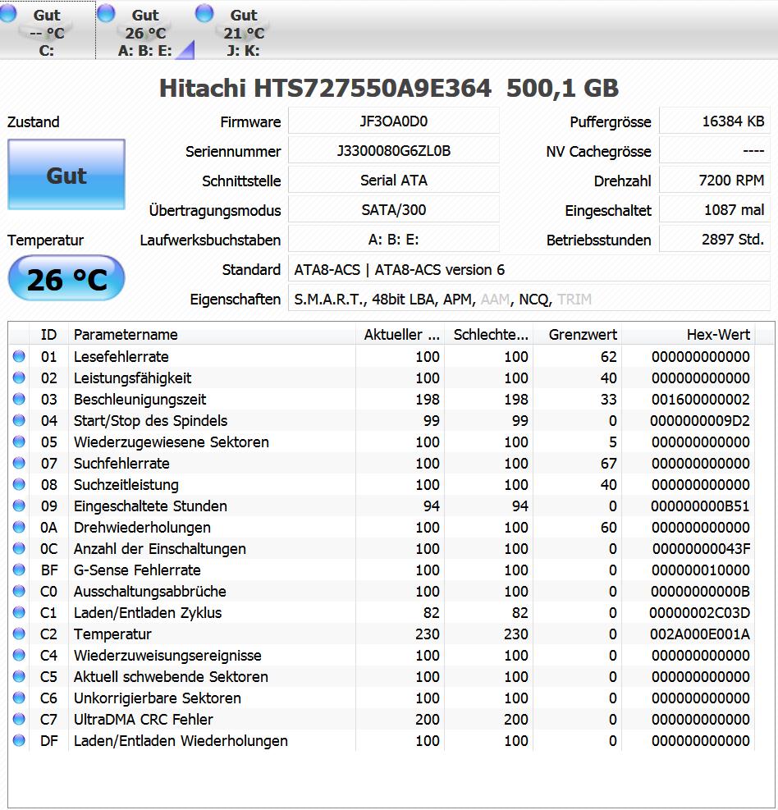Click the Eigenschaften features field
The height and width of the screenshot is (810, 778).
[x=529, y=299]
